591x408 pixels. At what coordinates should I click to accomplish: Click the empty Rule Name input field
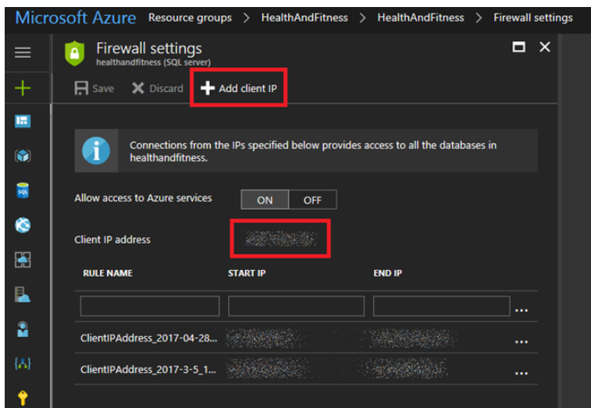coord(150,306)
